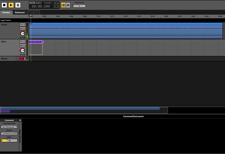Screen dimensions: 225x154
Task: Click the timeline overview scroll region
Action: pyautogui.click(x=84, y=110)
